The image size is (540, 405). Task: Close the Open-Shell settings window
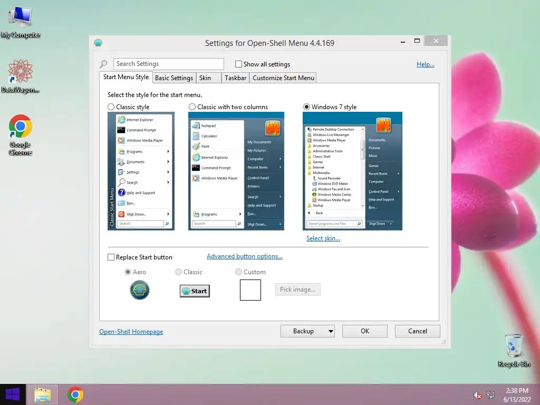436,41
